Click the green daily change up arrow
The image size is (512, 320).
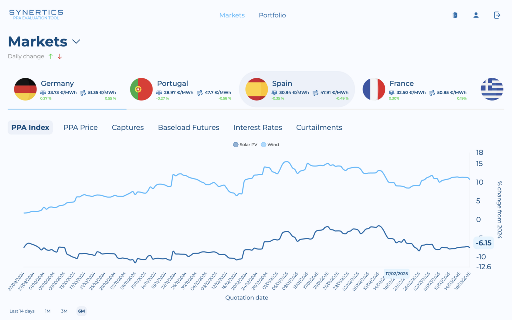(51, 56)
